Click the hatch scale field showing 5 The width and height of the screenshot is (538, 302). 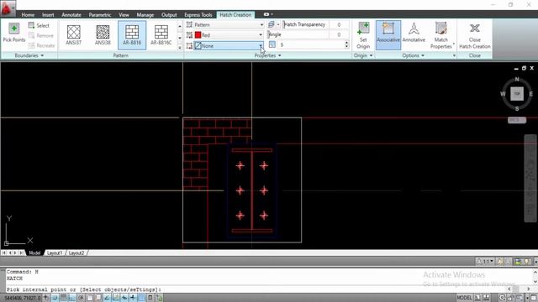point(310,44)
